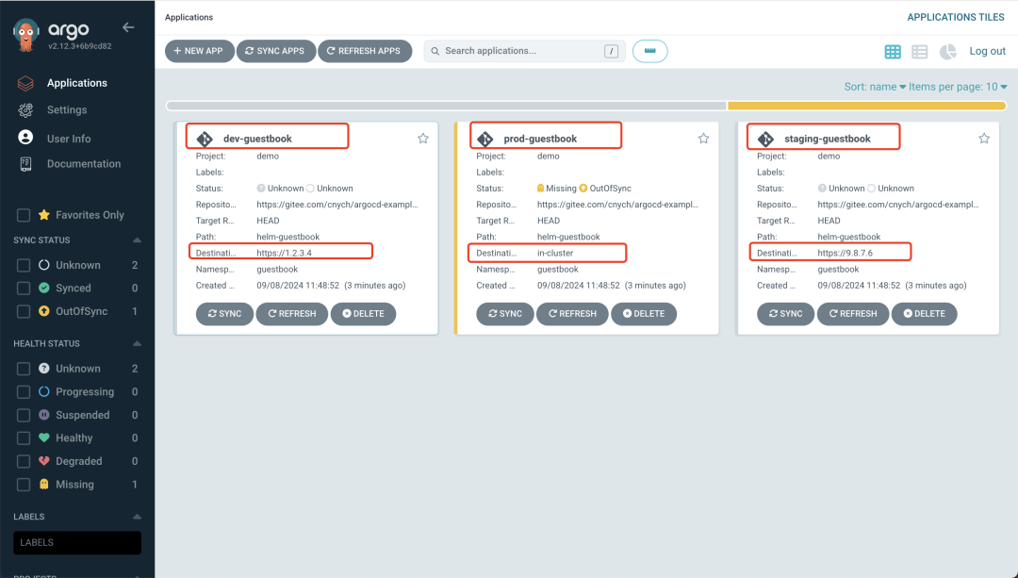Favorite prod-guestbook with the star
Viewport: 1018px width, 578px height.
point(704,139)
